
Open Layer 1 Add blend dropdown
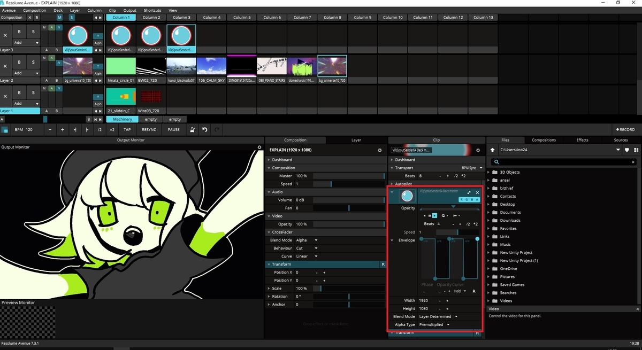pos(26,104)
